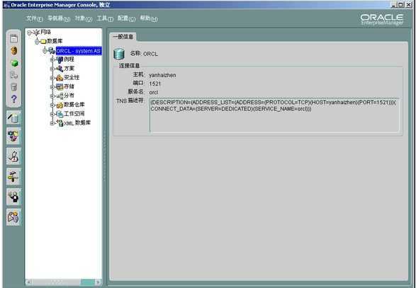Expand the 数据仓库 node
This screenshot has width=416, height=288.
pyautogui.click(x=52, y=105)
